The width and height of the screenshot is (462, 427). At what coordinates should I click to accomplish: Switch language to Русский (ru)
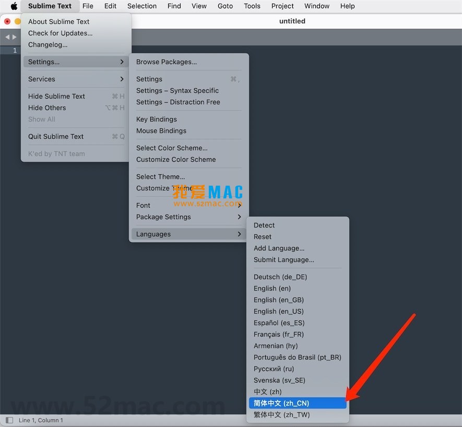pos(298,369)
